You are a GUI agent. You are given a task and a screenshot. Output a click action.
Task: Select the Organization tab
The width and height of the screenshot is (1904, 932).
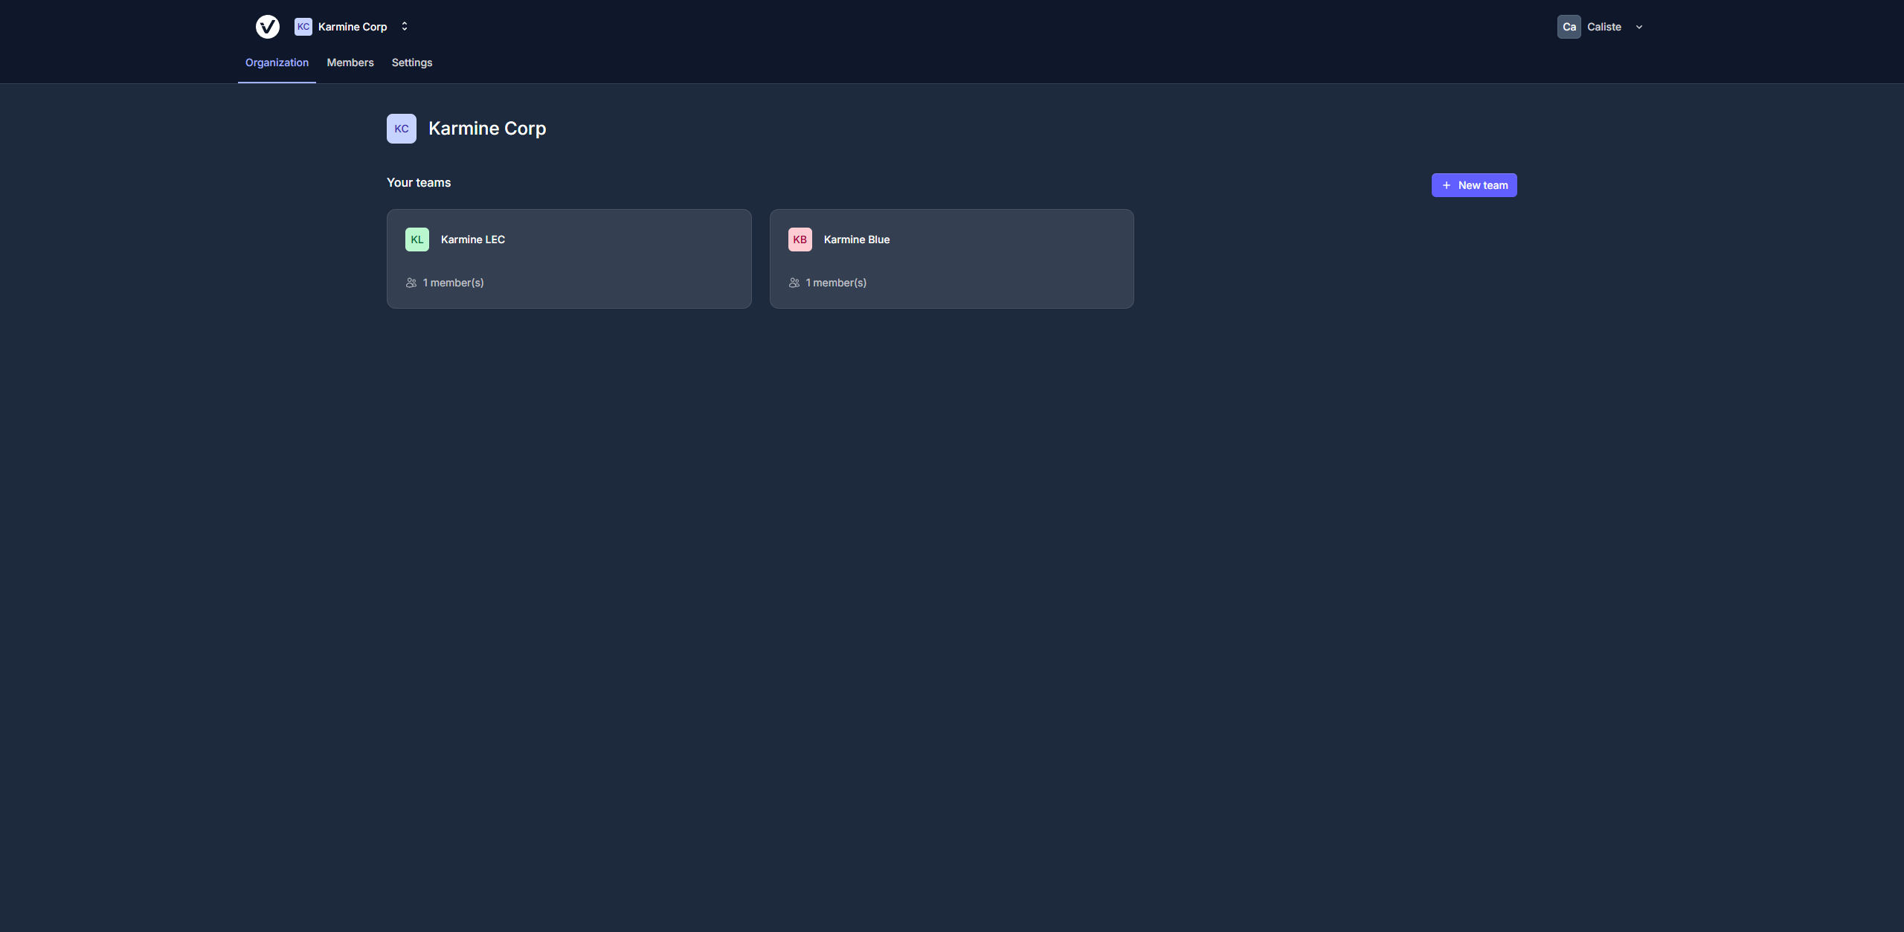coord(276,62)
